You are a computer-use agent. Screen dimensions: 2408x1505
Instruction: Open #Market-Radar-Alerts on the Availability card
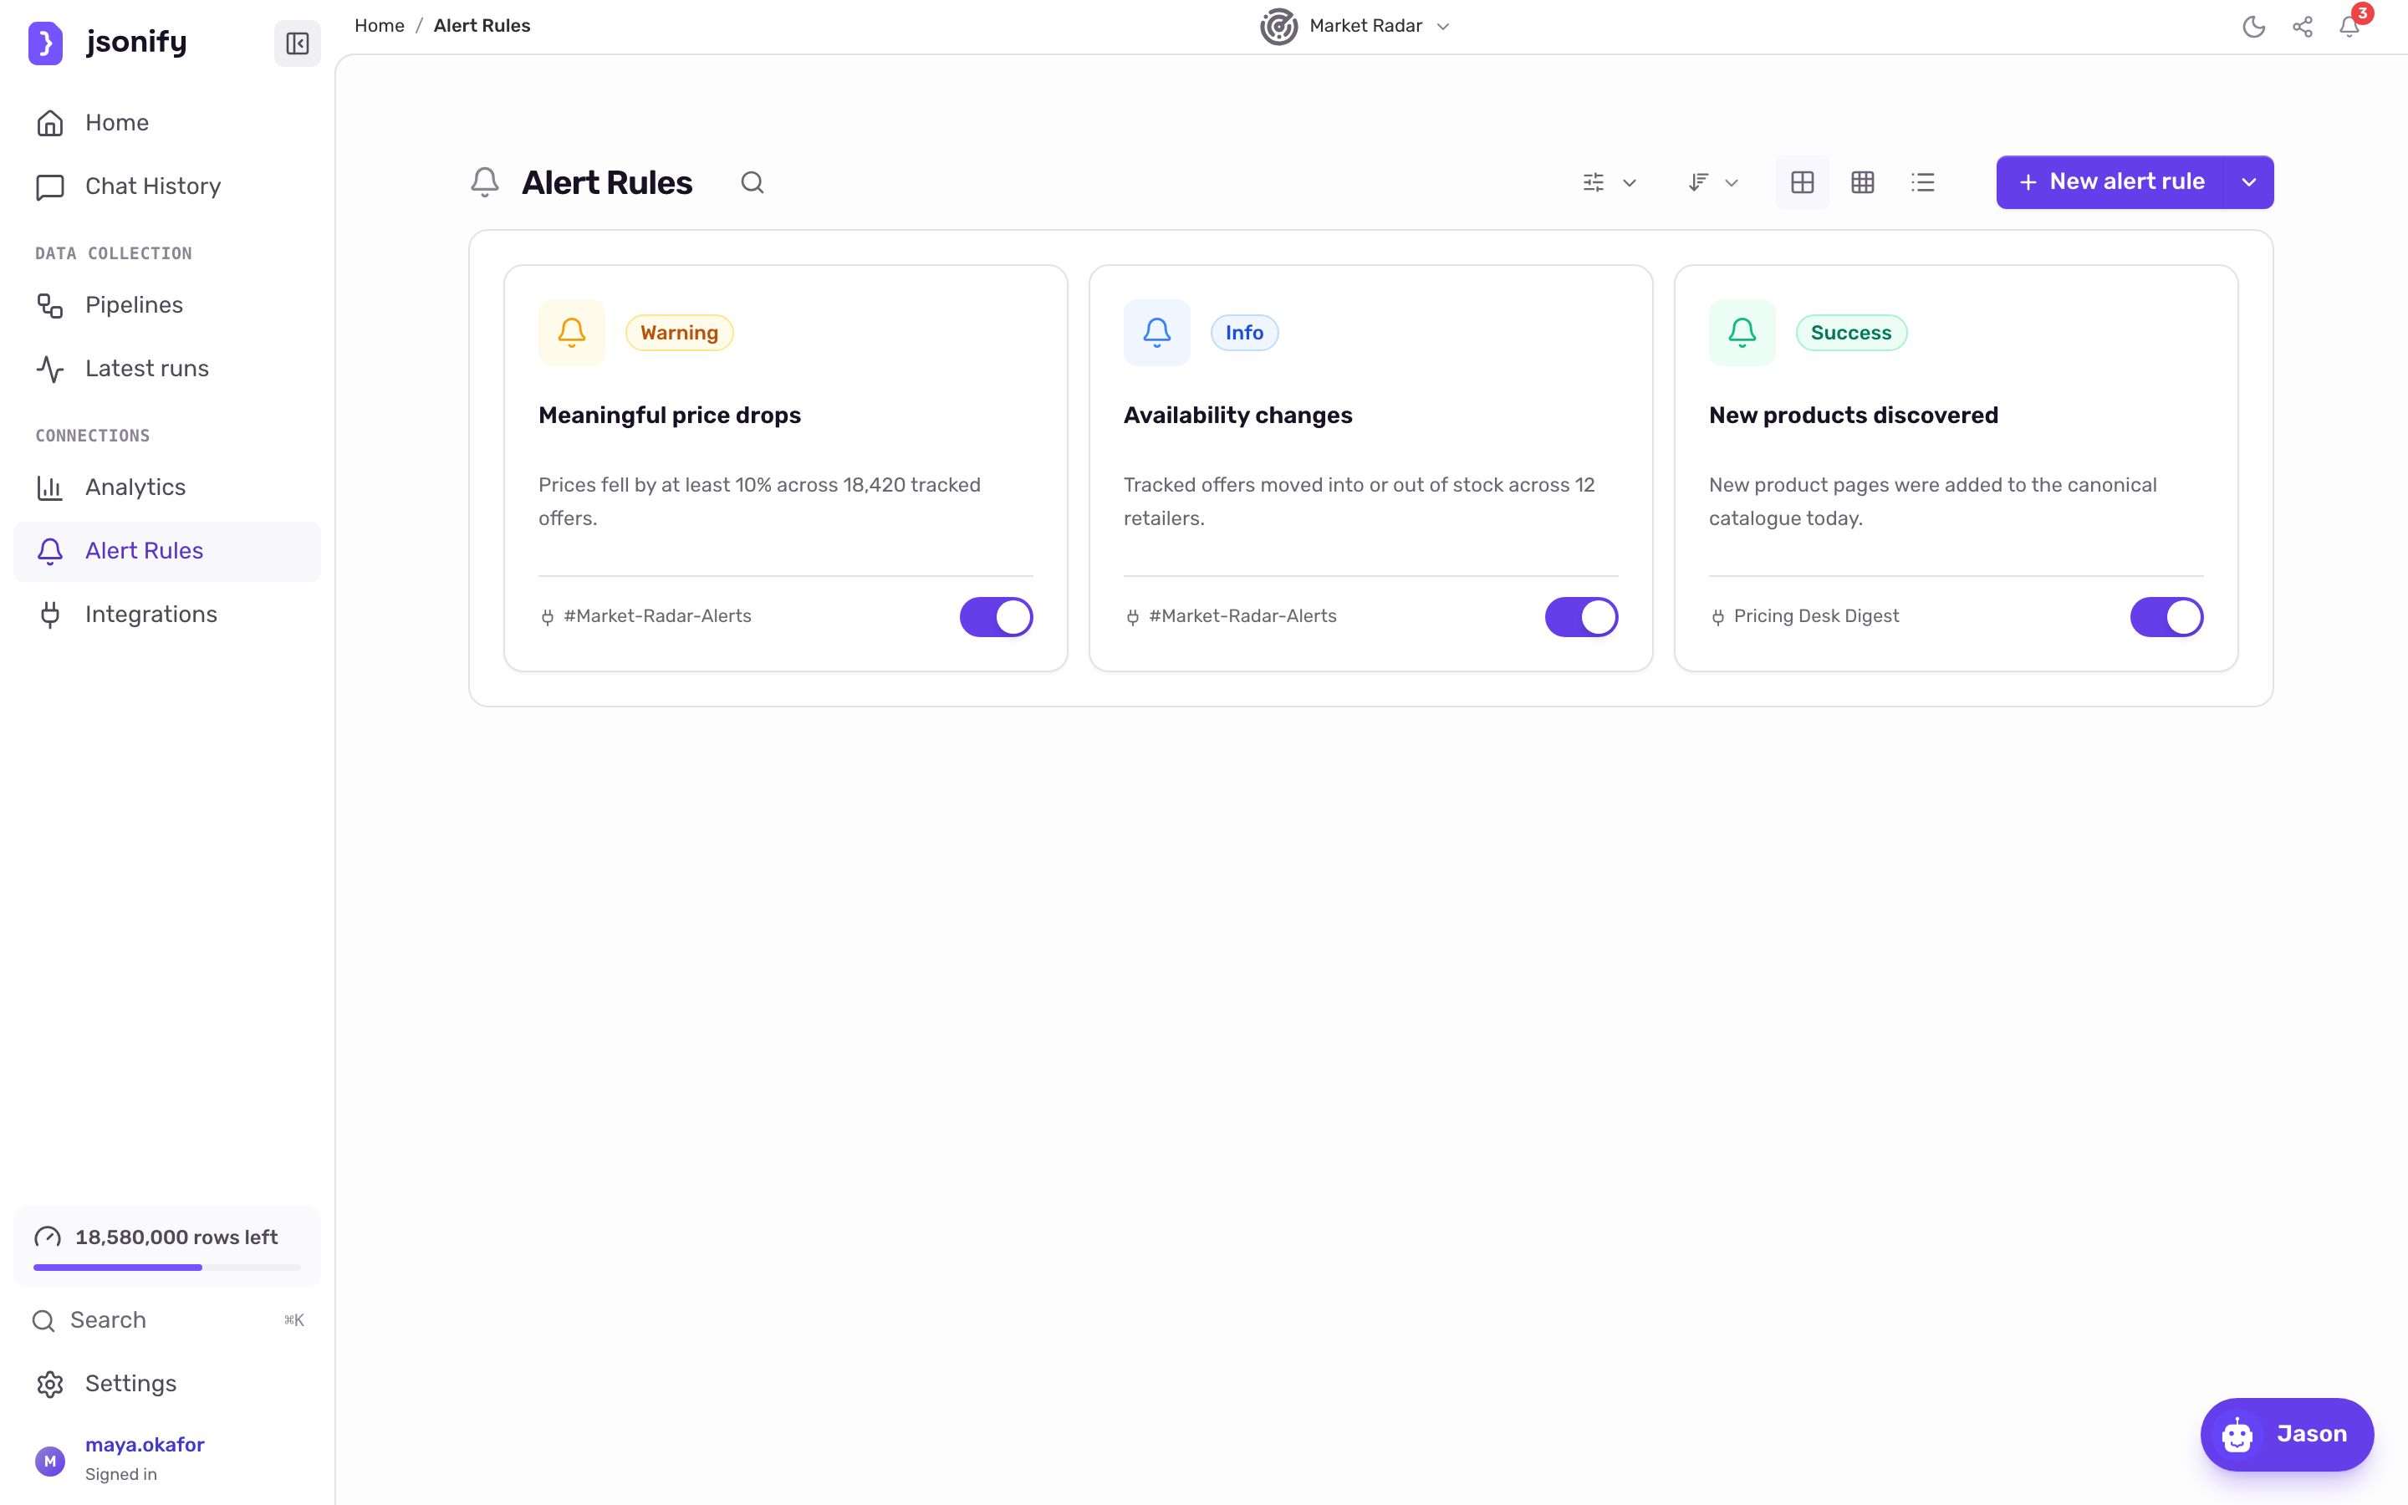click(1242, 616)
